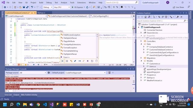Collapse the Models folder
Screen dimensions: 193x108
141,61
